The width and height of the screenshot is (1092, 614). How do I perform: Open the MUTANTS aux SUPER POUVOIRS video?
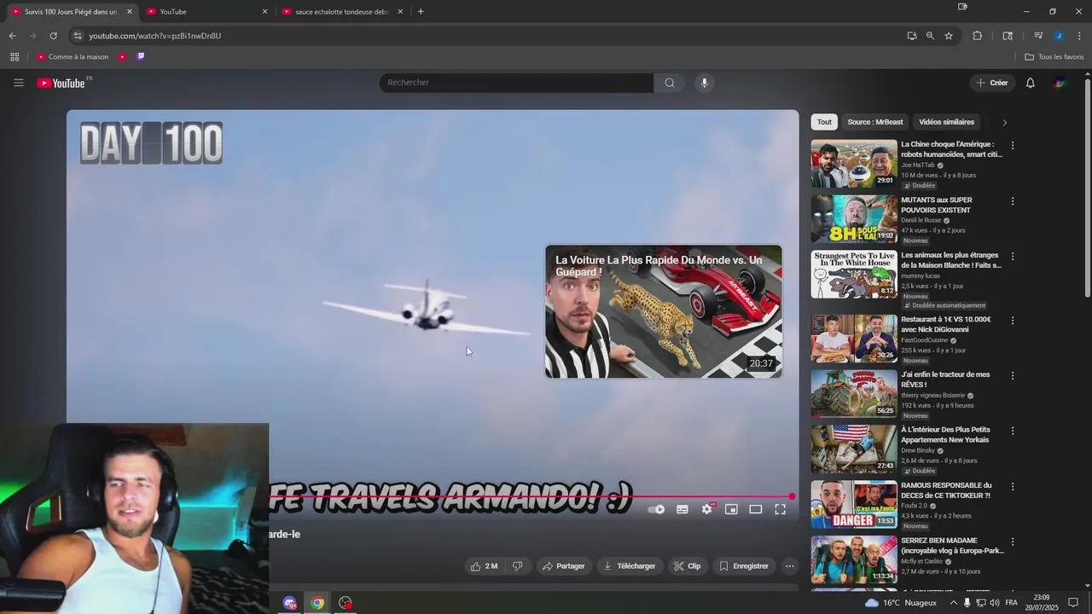click(x=854, y=219)
